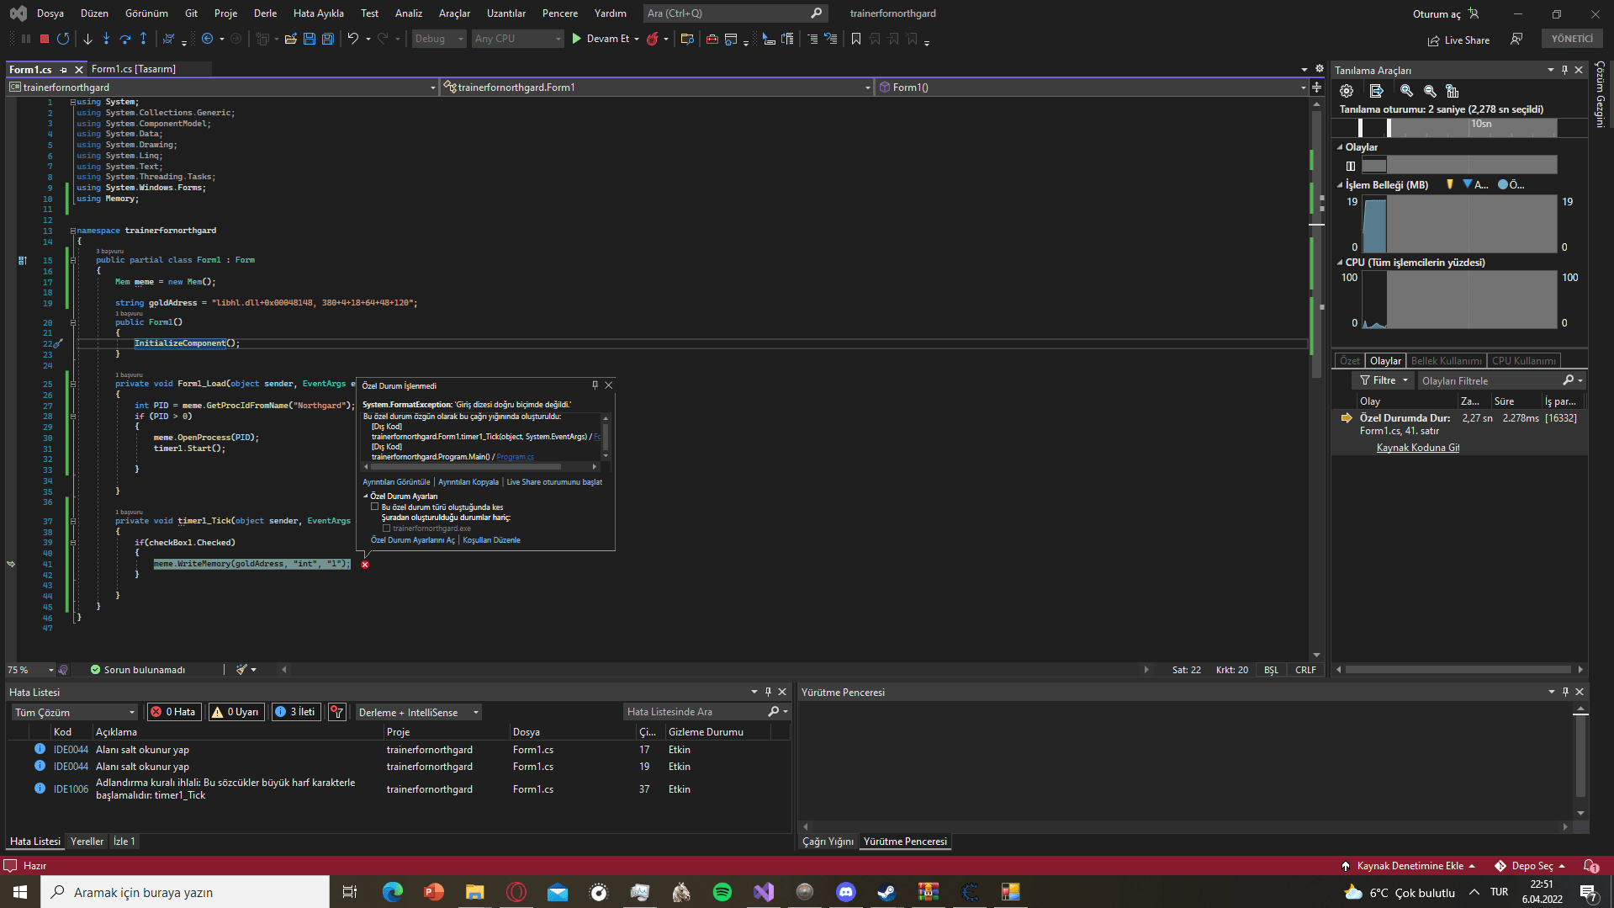
Task: Click Koşulları Düzenle link
Action: pos(491,540)
